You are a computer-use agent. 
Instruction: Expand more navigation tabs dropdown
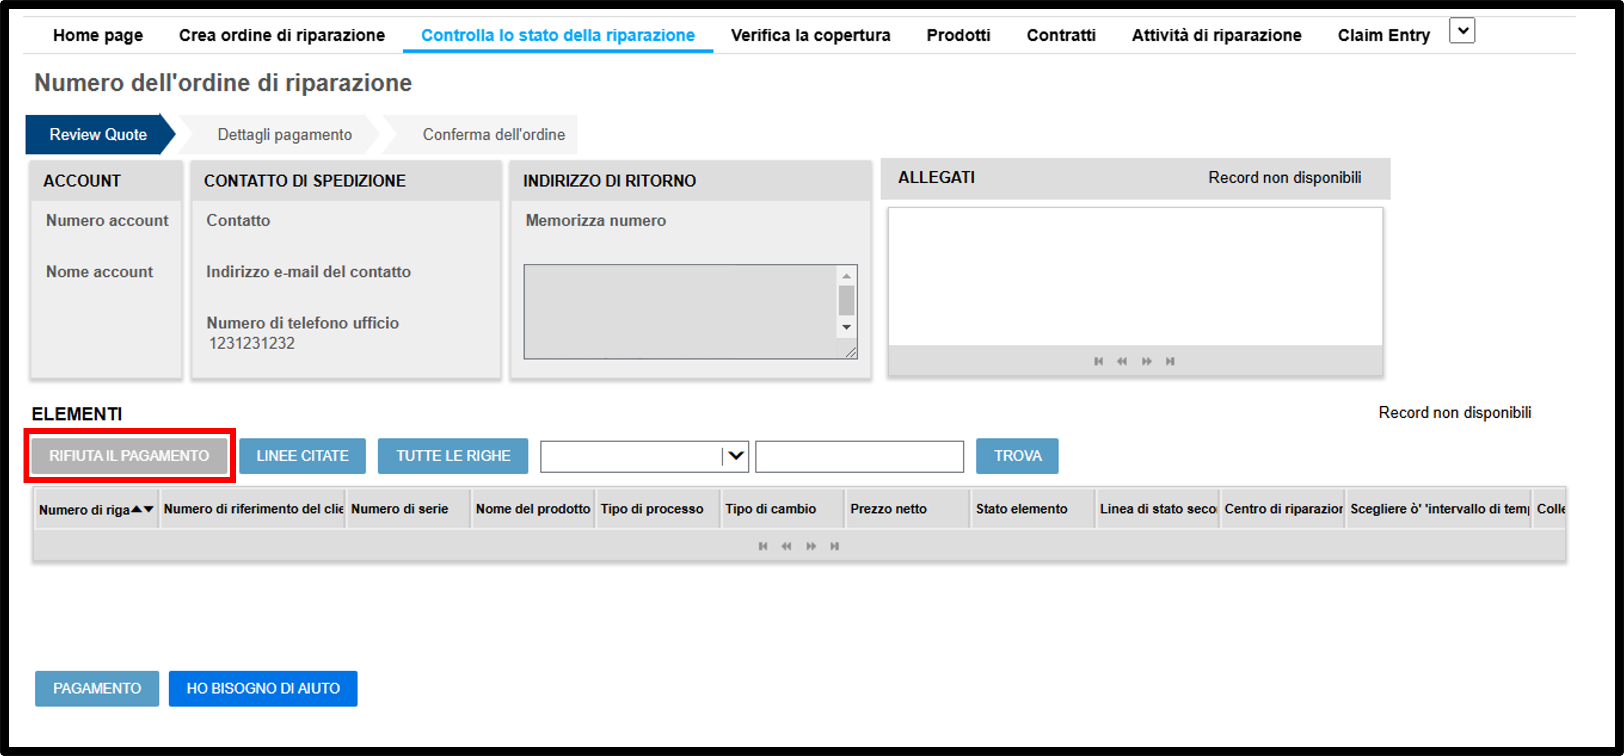[1462, 30]
